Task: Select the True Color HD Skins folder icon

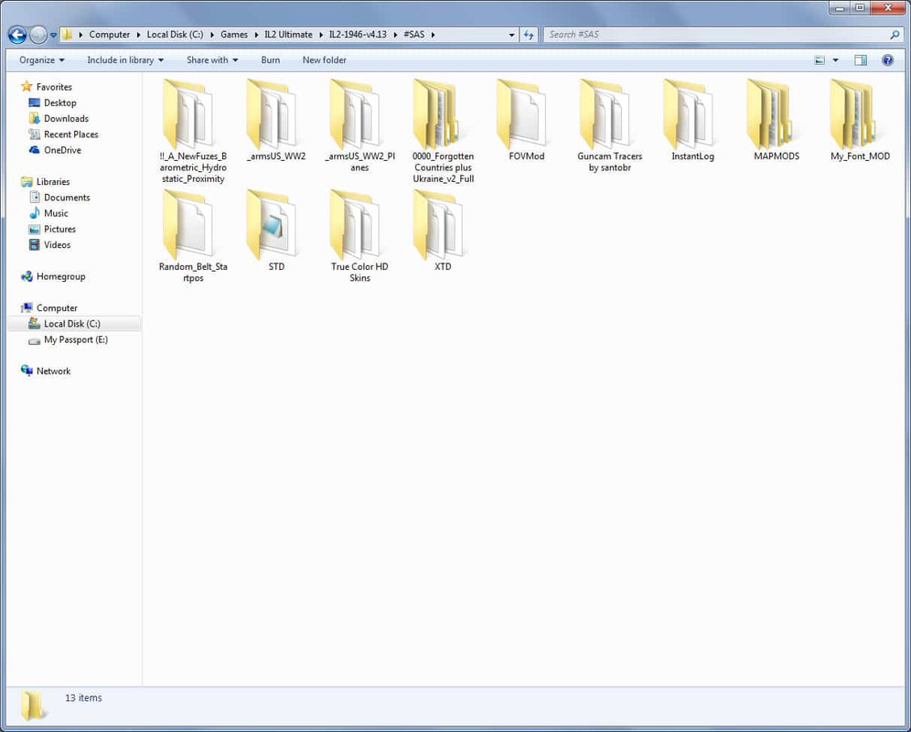Action: (x=355, y=224)
